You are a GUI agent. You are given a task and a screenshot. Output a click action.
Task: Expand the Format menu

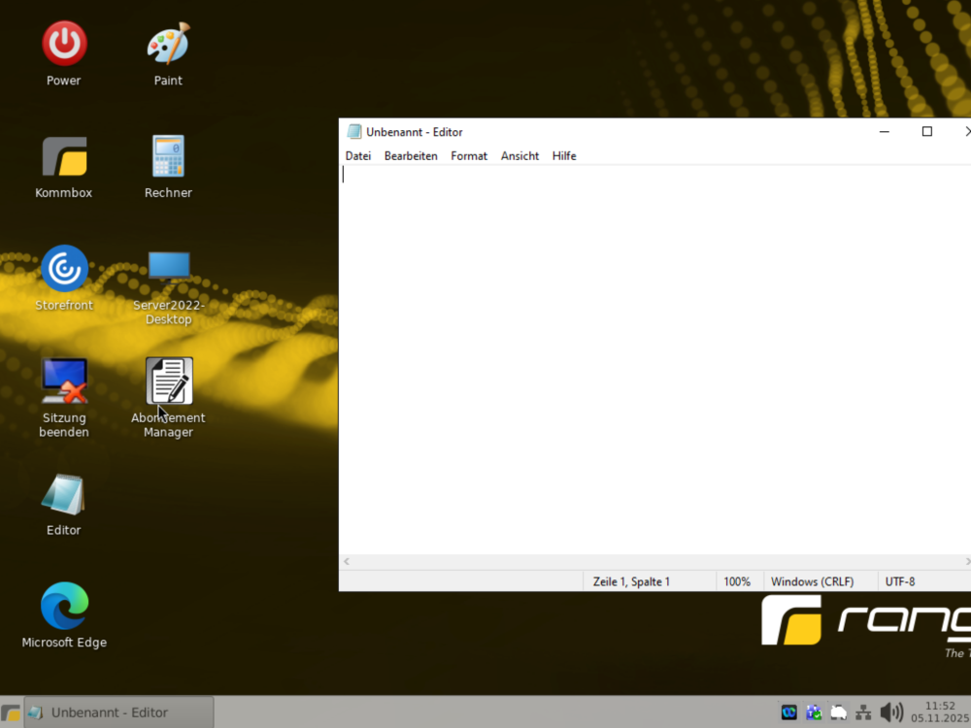coord(469,156)
